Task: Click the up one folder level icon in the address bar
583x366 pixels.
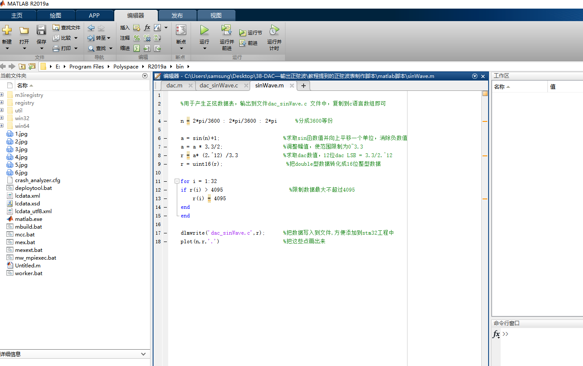Action: tap(22, 67)
